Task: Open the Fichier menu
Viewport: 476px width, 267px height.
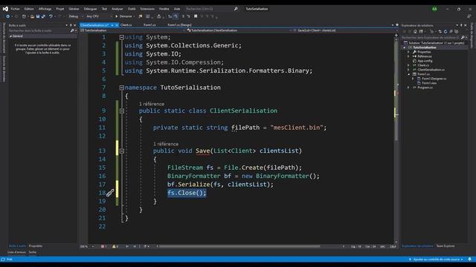Action: pyautogui.click(x=15, y=9)
